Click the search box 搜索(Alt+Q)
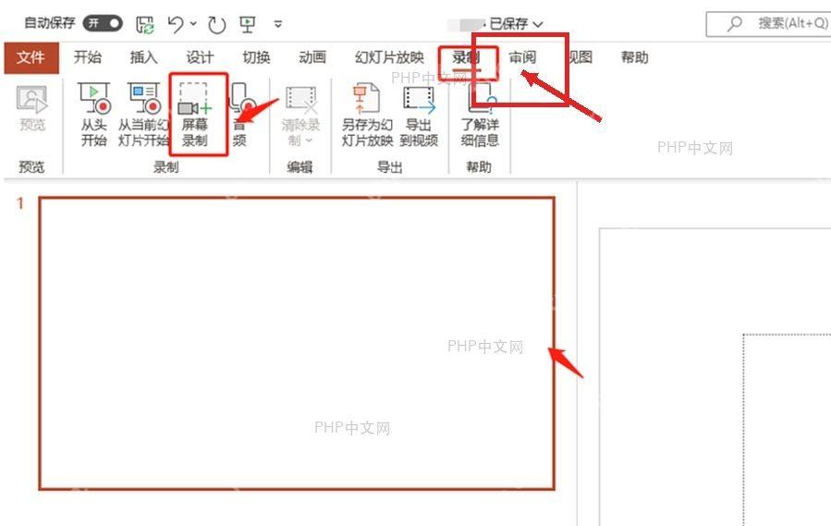Viewport: 831px width, 526px height. [x=768, y=24]
